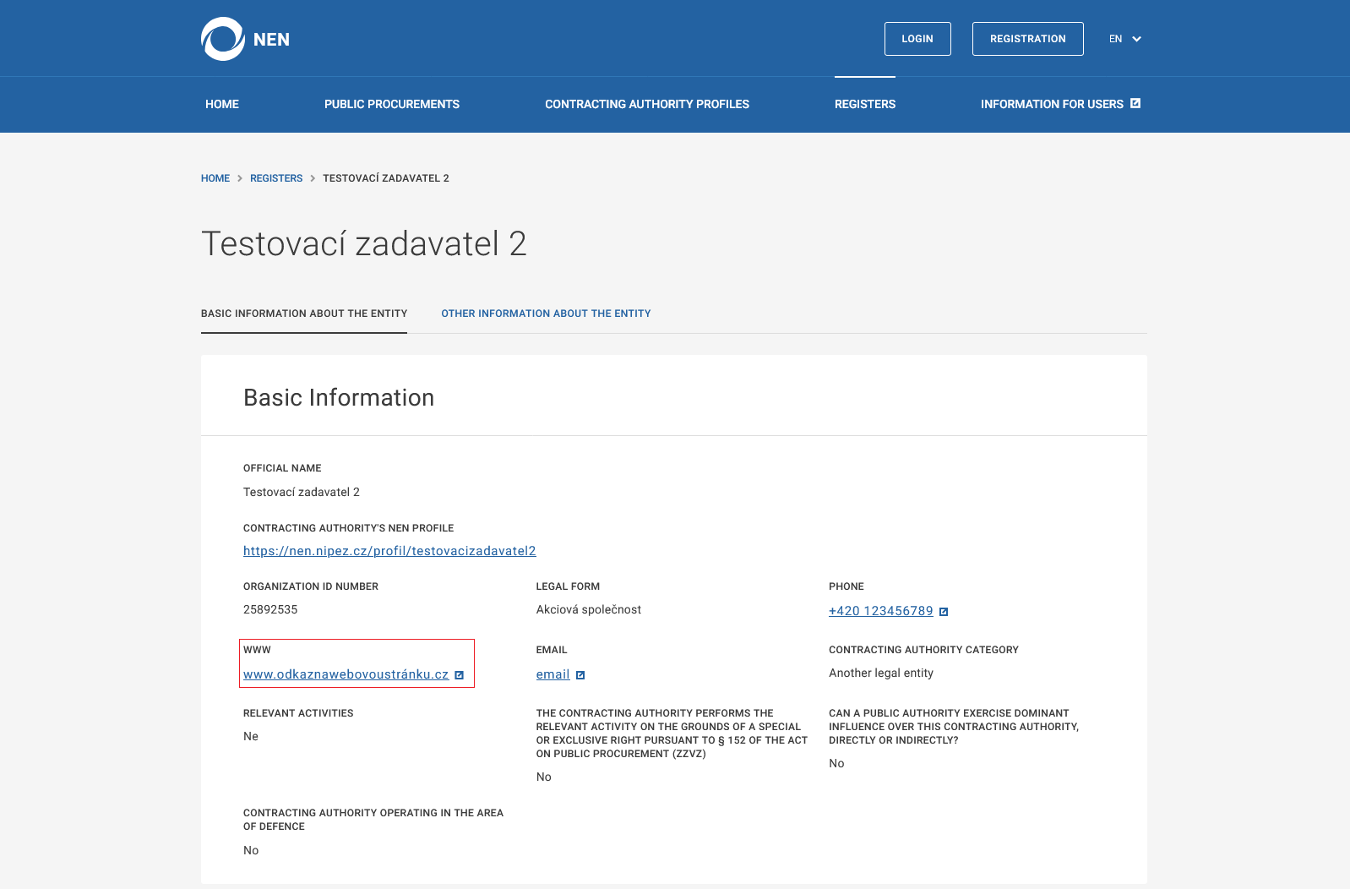1350x889 pixels.
Task: Go to Contracting Authority Profiles menu
Action: point(647,104)
